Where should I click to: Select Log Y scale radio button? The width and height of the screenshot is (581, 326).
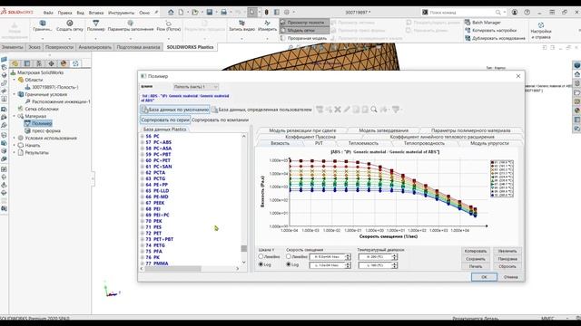pyautogui.click(x=261, y=264)
